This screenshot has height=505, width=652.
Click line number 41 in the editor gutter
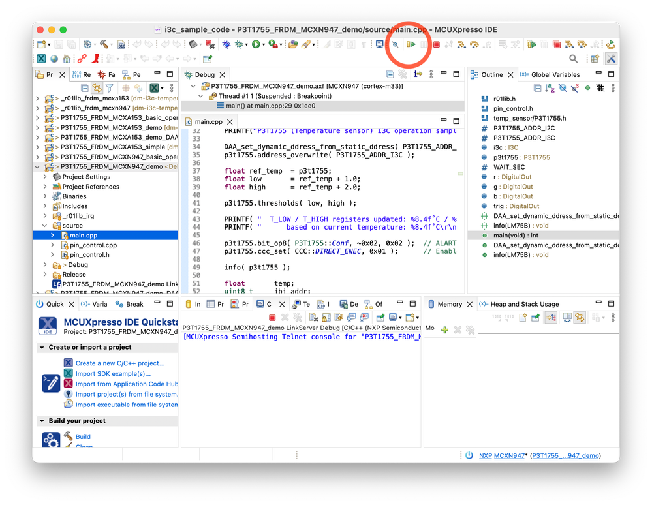click(196, 204)
